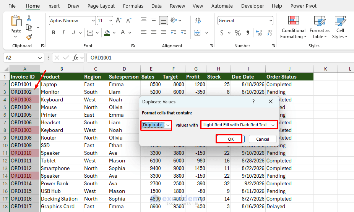354x212 pixels.
Task: Click Cancel in Duplicate Values dialog
Action: [263, 139]
